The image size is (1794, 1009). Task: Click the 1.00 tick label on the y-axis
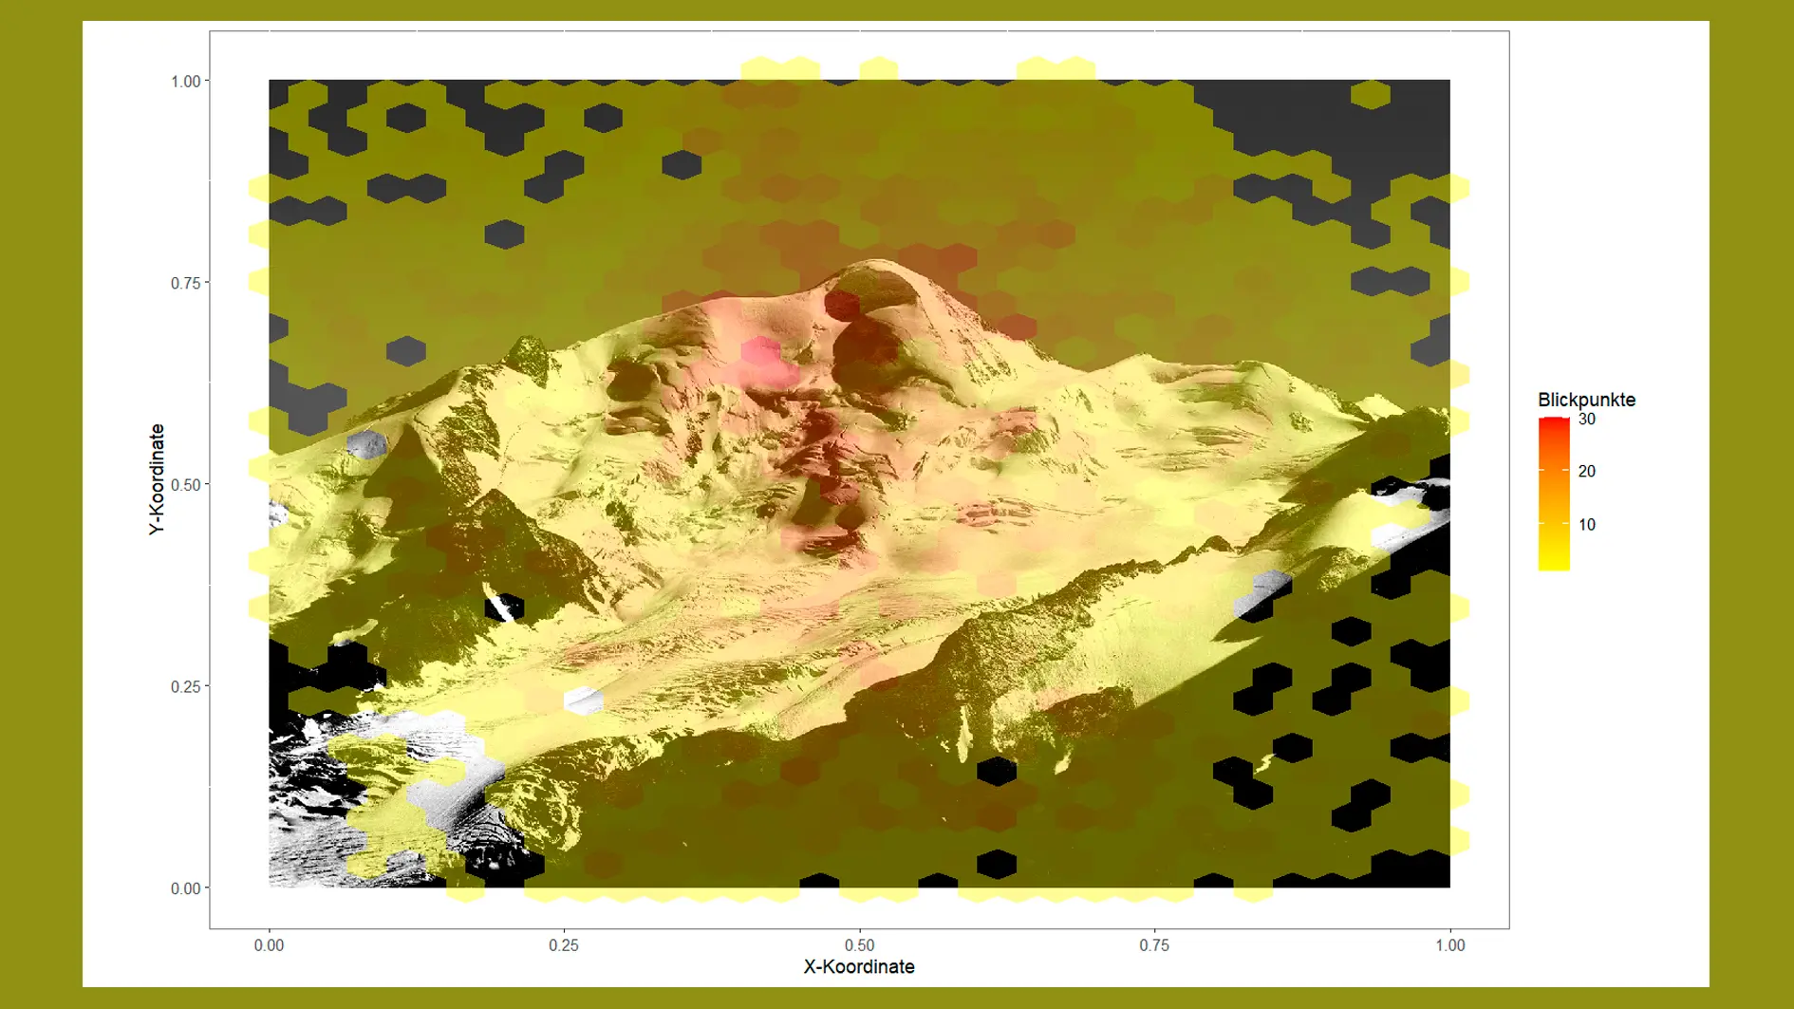(185, 82)
